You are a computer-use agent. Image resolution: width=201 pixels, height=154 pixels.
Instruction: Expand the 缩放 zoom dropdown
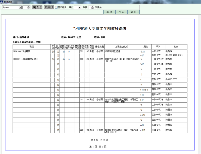[x=80, y=8]
